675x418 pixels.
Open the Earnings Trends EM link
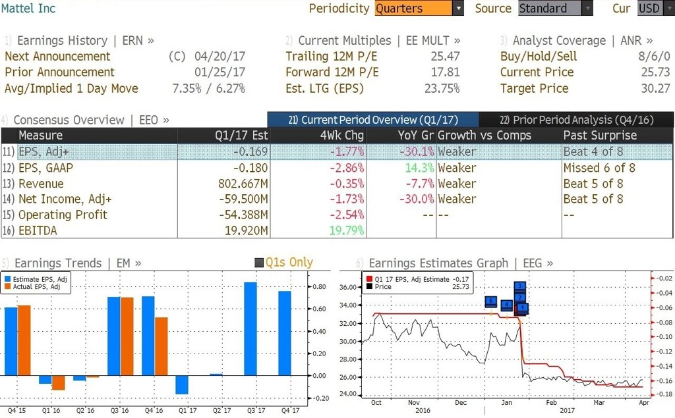(x=78, y=263)
